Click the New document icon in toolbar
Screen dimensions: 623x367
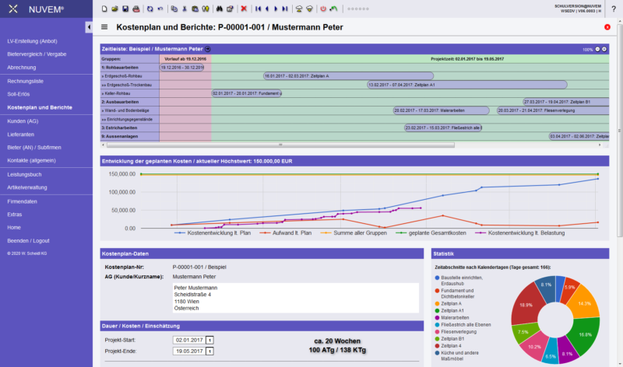(x=104, y=9)
